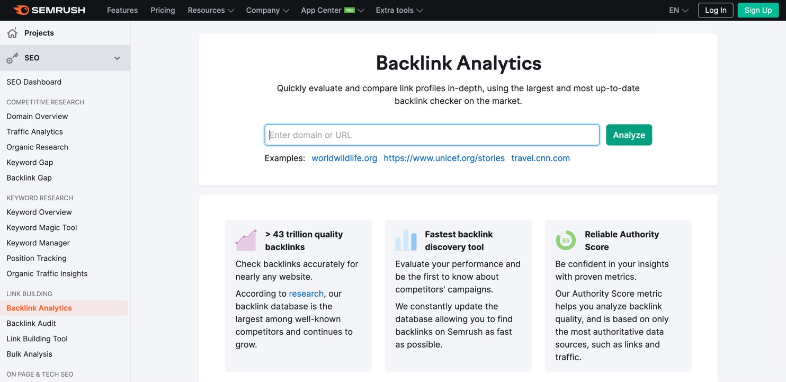Click the green Authority Score 85 badge

[x=565, y=239]
